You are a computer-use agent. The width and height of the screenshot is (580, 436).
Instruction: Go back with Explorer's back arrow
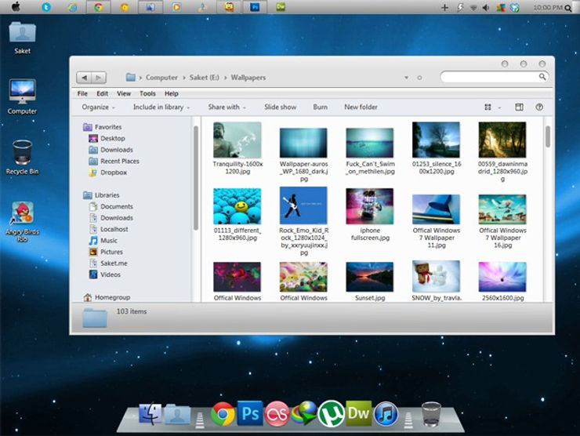pos(85,78)
